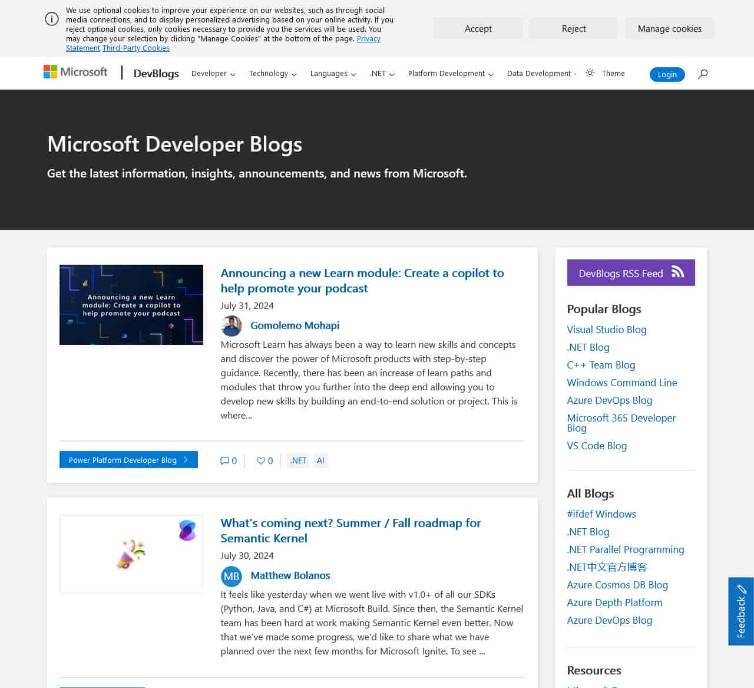Accept optional cookies
Image resolution: width=754 pixels, height=688 pixels.
(x=478, y=28)
